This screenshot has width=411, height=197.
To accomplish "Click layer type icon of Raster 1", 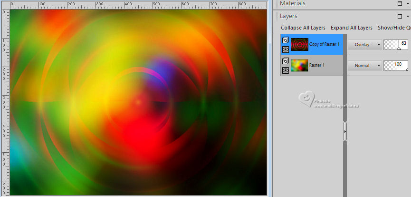I will pos(286,61).
